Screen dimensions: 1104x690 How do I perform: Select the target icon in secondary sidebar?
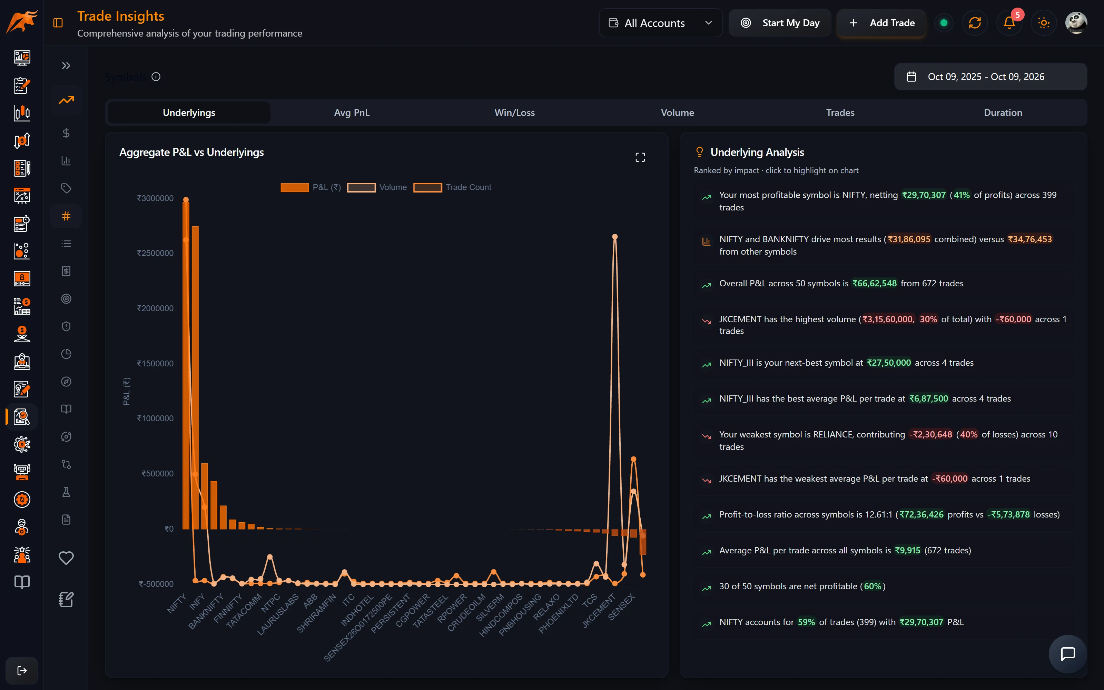[66, 299]
